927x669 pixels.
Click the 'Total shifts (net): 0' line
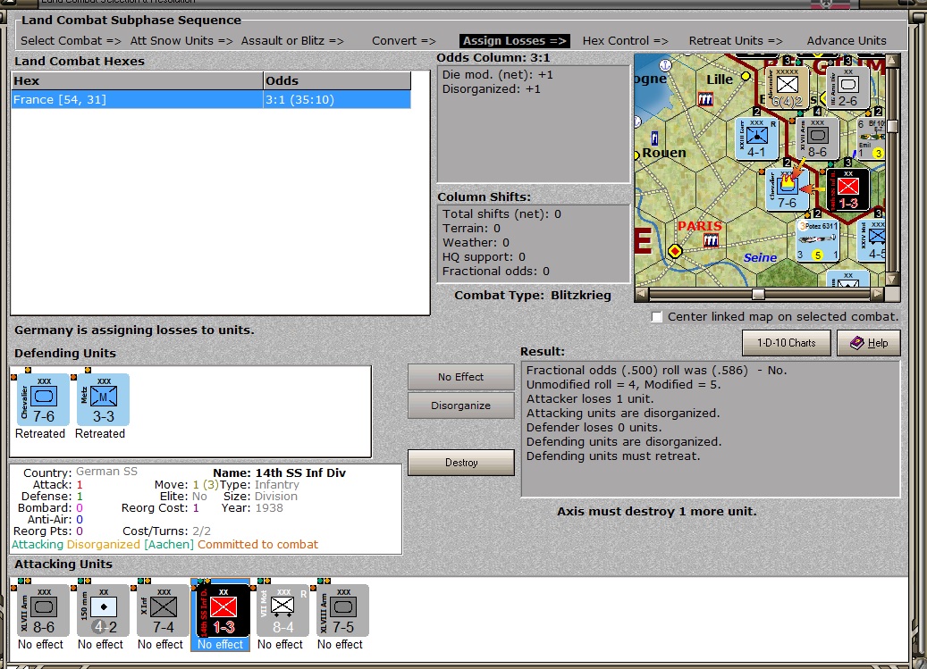tap(501, 214)
